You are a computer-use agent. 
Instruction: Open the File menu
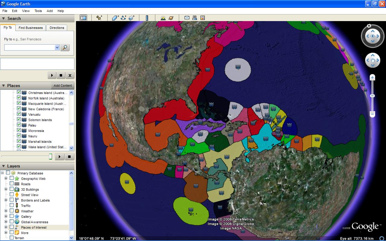(5, 11)
